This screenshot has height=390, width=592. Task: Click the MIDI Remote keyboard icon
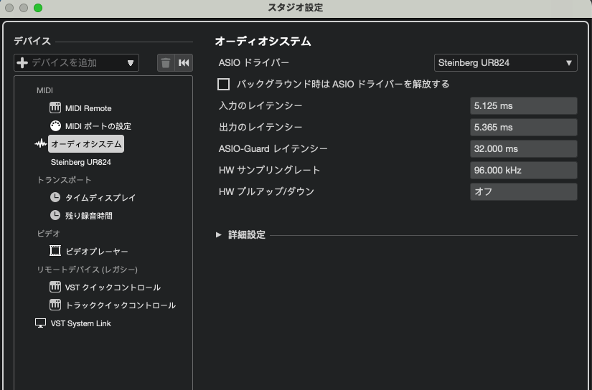pos(55,108)
